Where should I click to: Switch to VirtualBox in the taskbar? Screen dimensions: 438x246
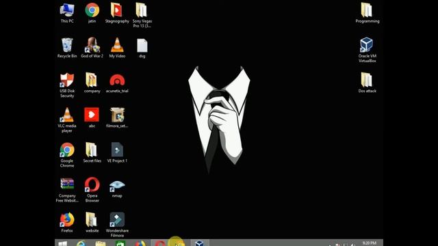(199, 243)
